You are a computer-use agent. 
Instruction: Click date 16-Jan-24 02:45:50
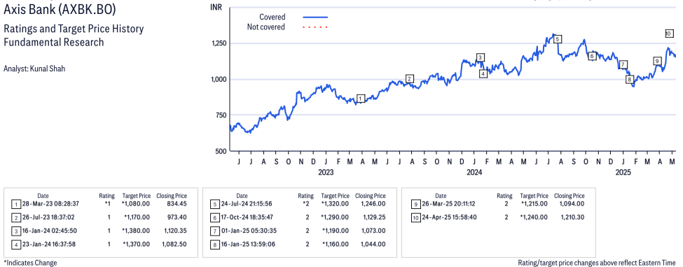pos(49,231)
